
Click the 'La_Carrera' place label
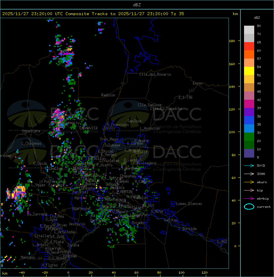click(37, 214)
